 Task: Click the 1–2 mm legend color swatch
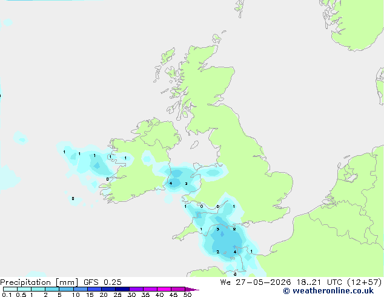point(38,289)
